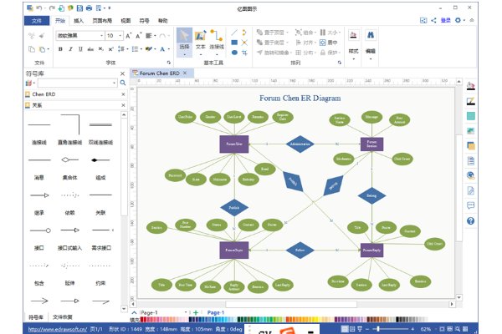
Task: Pick the rectangle shape tool in 基本工具
Action: tap(234, 43)
